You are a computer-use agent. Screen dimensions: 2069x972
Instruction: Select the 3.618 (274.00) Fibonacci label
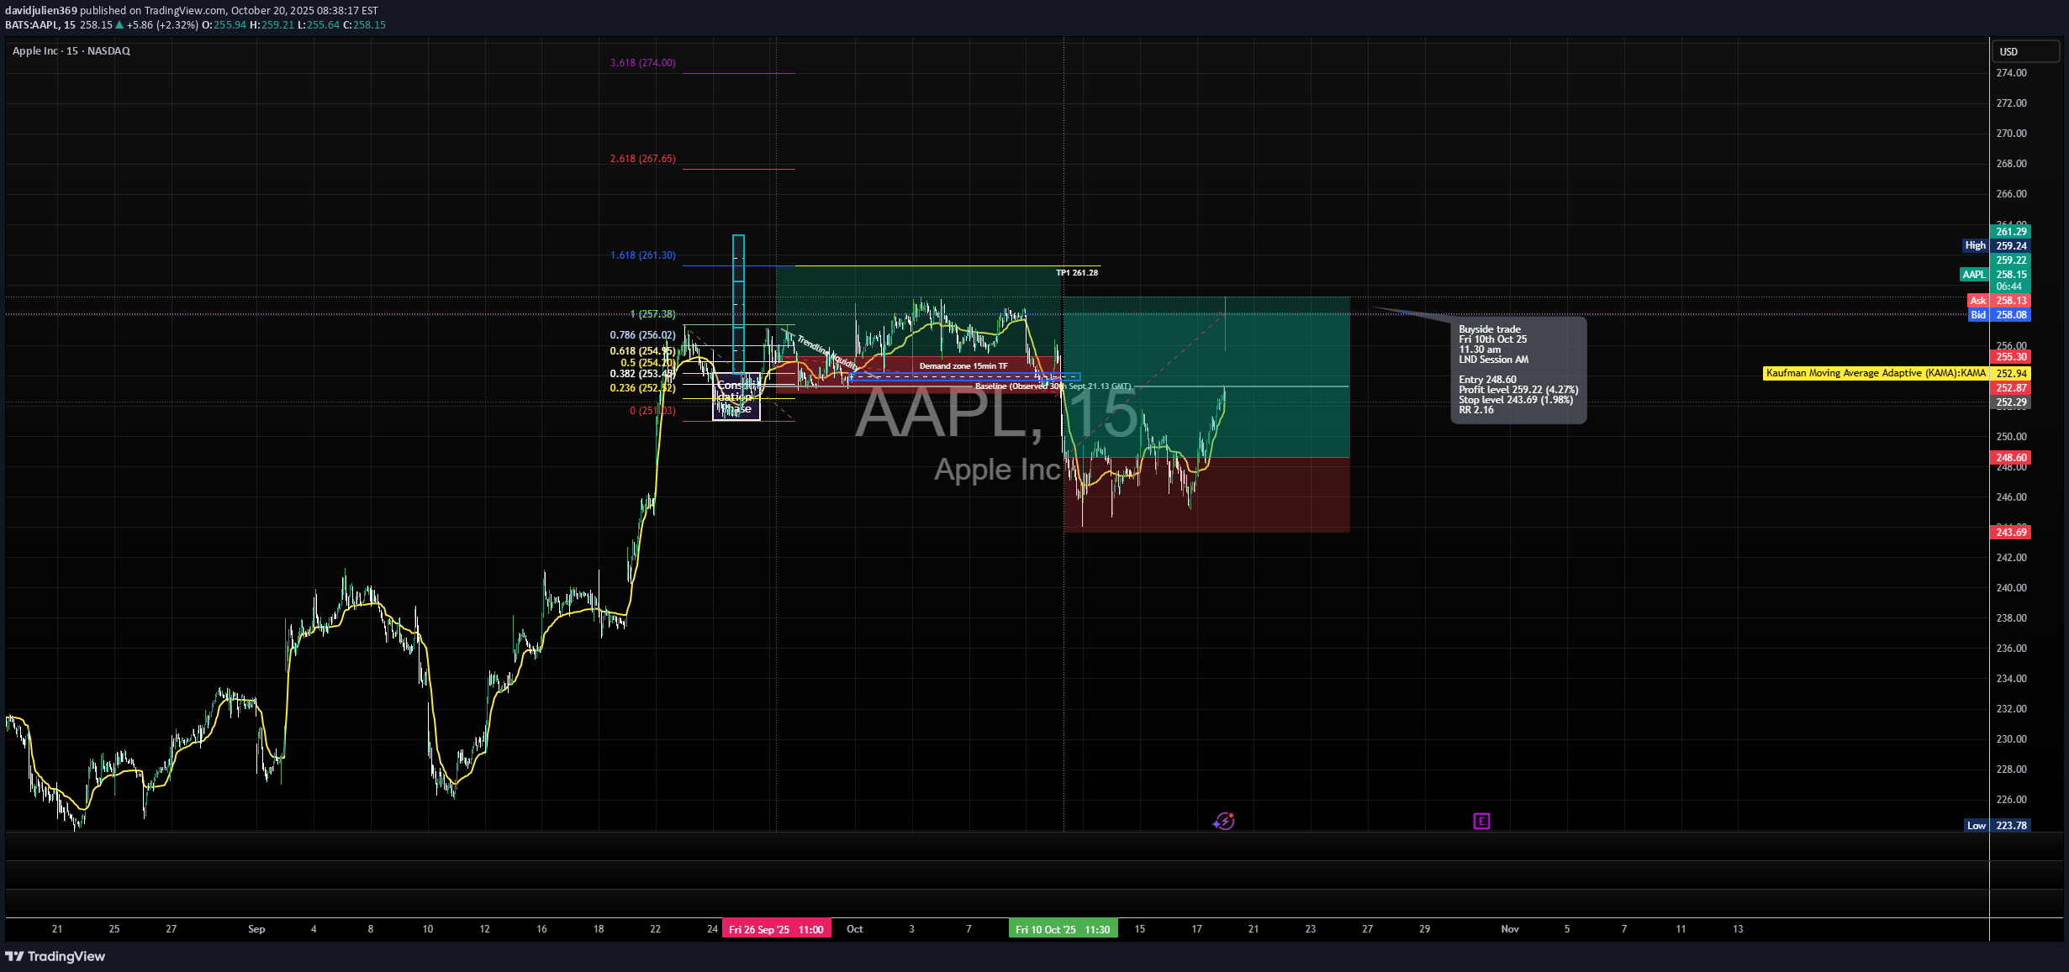click(642, 63)
